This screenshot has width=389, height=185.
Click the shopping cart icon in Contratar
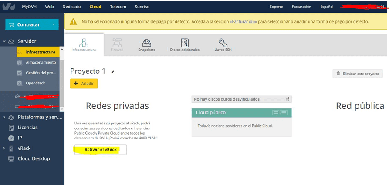click(11, 24)
